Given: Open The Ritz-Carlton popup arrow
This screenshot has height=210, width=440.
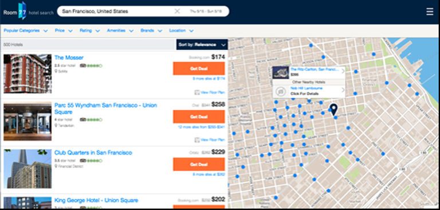Looking at the screenshot, I should coord(343,71).
